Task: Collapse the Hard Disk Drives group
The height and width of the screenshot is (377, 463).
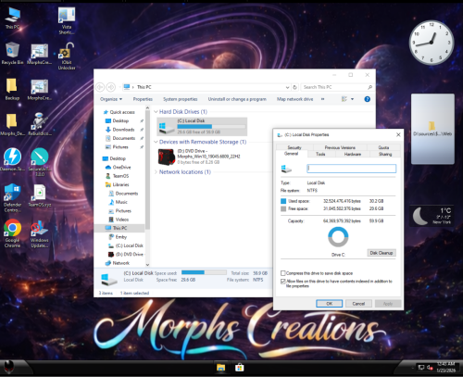Action: (156, 111)
